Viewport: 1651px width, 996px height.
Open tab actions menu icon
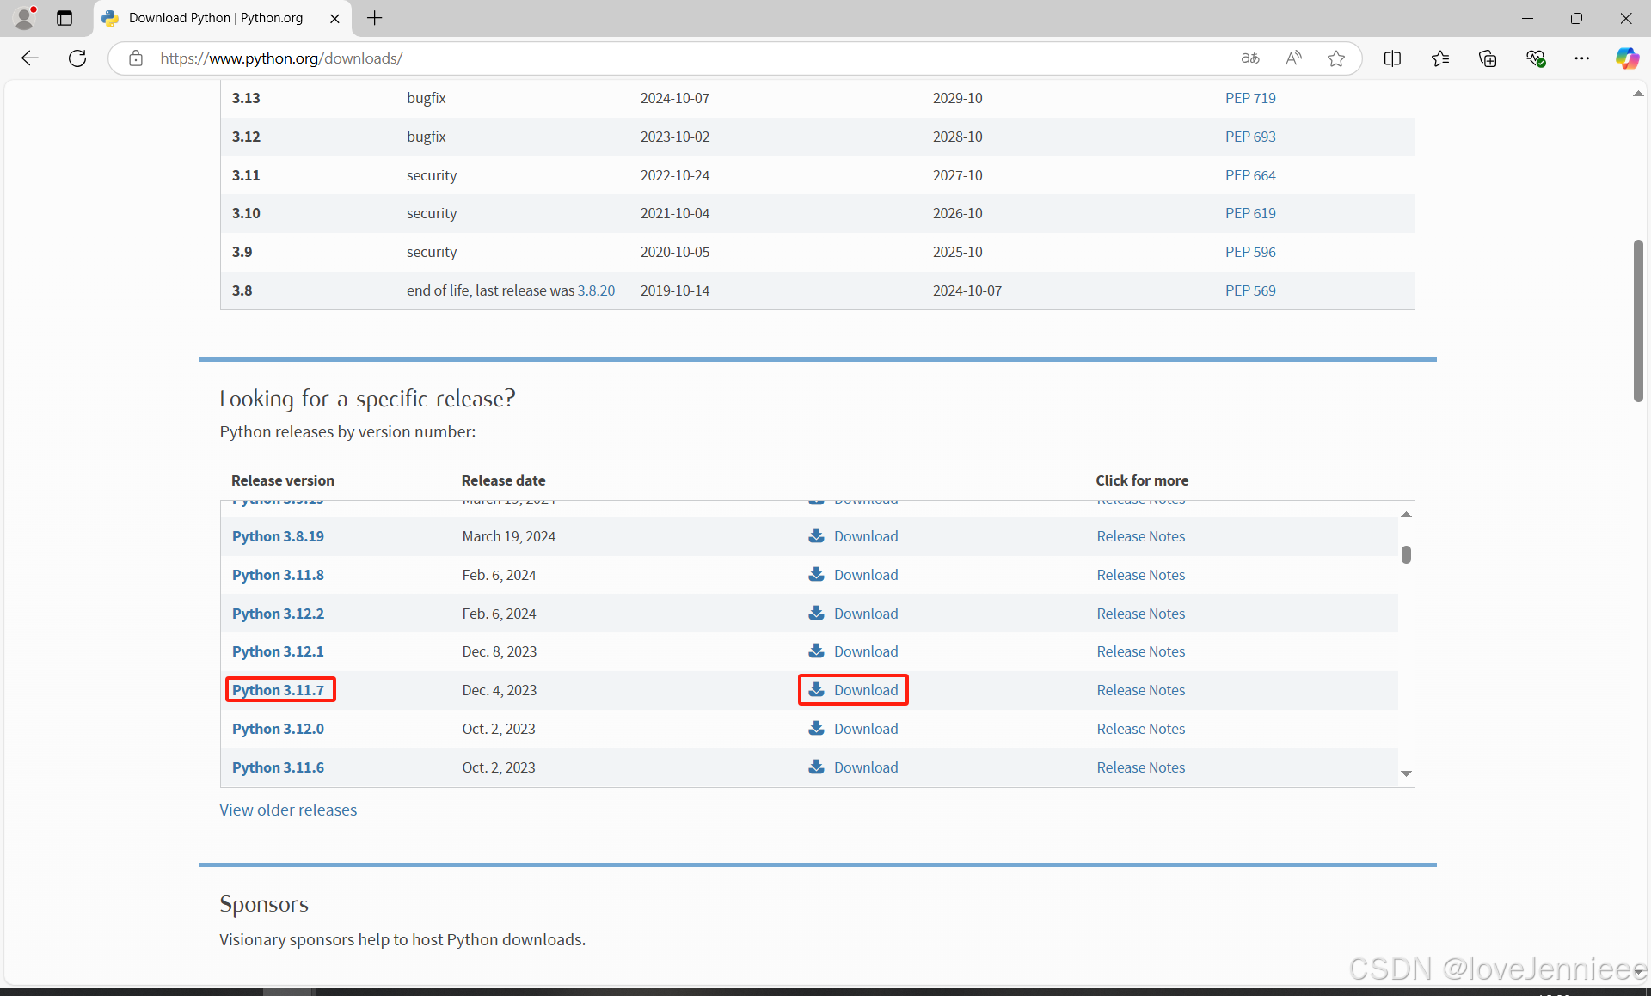coord(64,18)
